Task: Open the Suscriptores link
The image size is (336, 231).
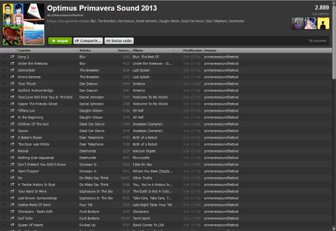Action: (320, 14)
